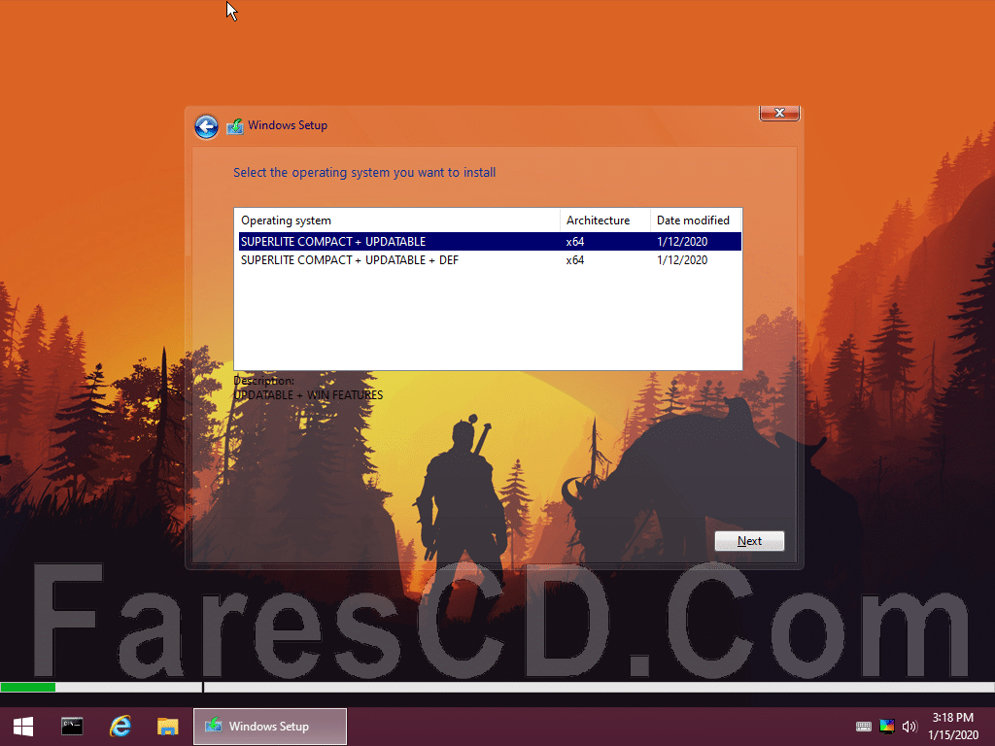Image resolution: width=995 pixels, height=746 pixels.
Task: Open Command Prompt from the taskbar
Action: 72,727
